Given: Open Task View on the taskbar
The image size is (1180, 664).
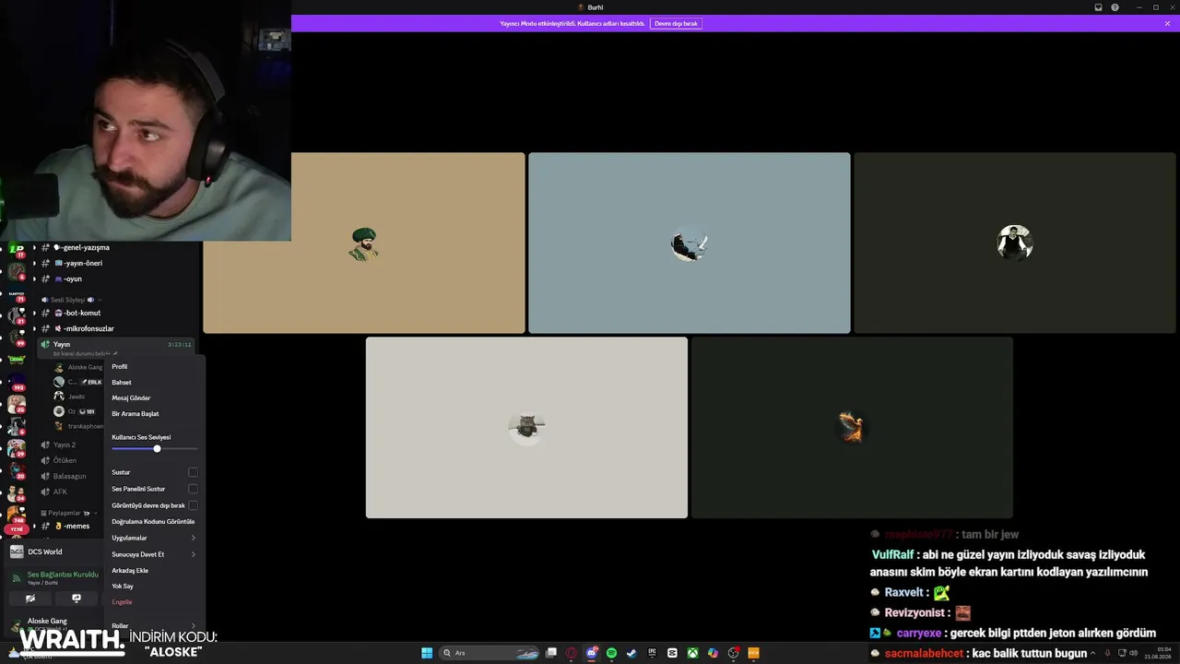Looking at the screenshot, I should click(551, 653).
